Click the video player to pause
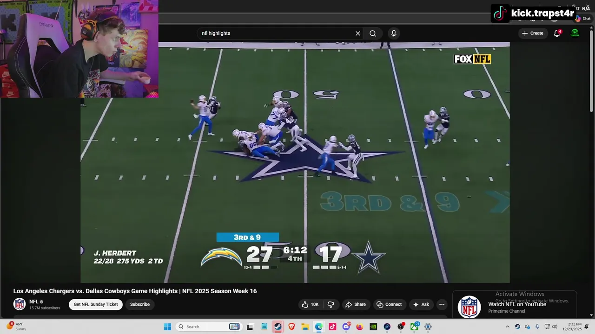The height and width of the screenshot is (334, 595). tap(295, 162)
